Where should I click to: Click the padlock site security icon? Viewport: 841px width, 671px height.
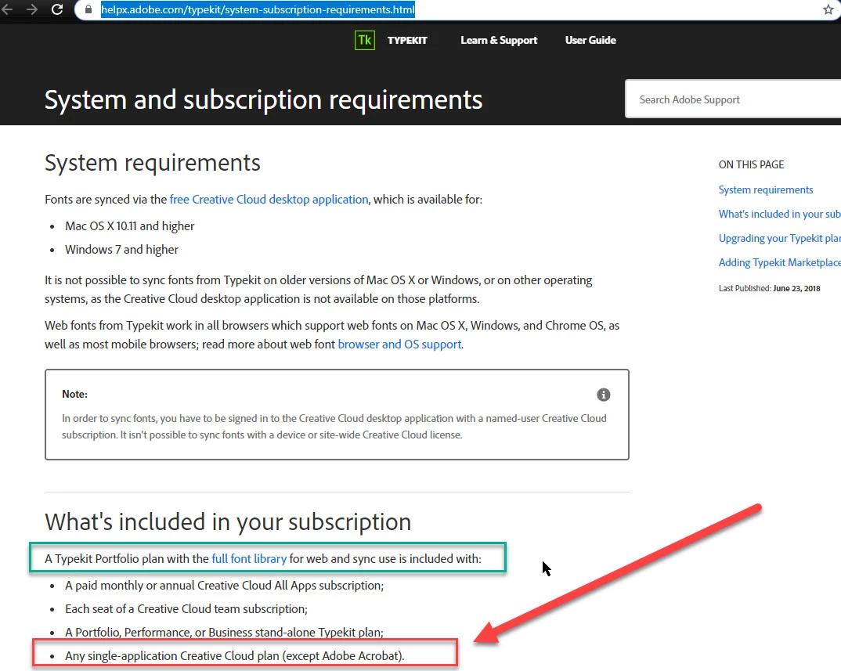coord(88,9)
